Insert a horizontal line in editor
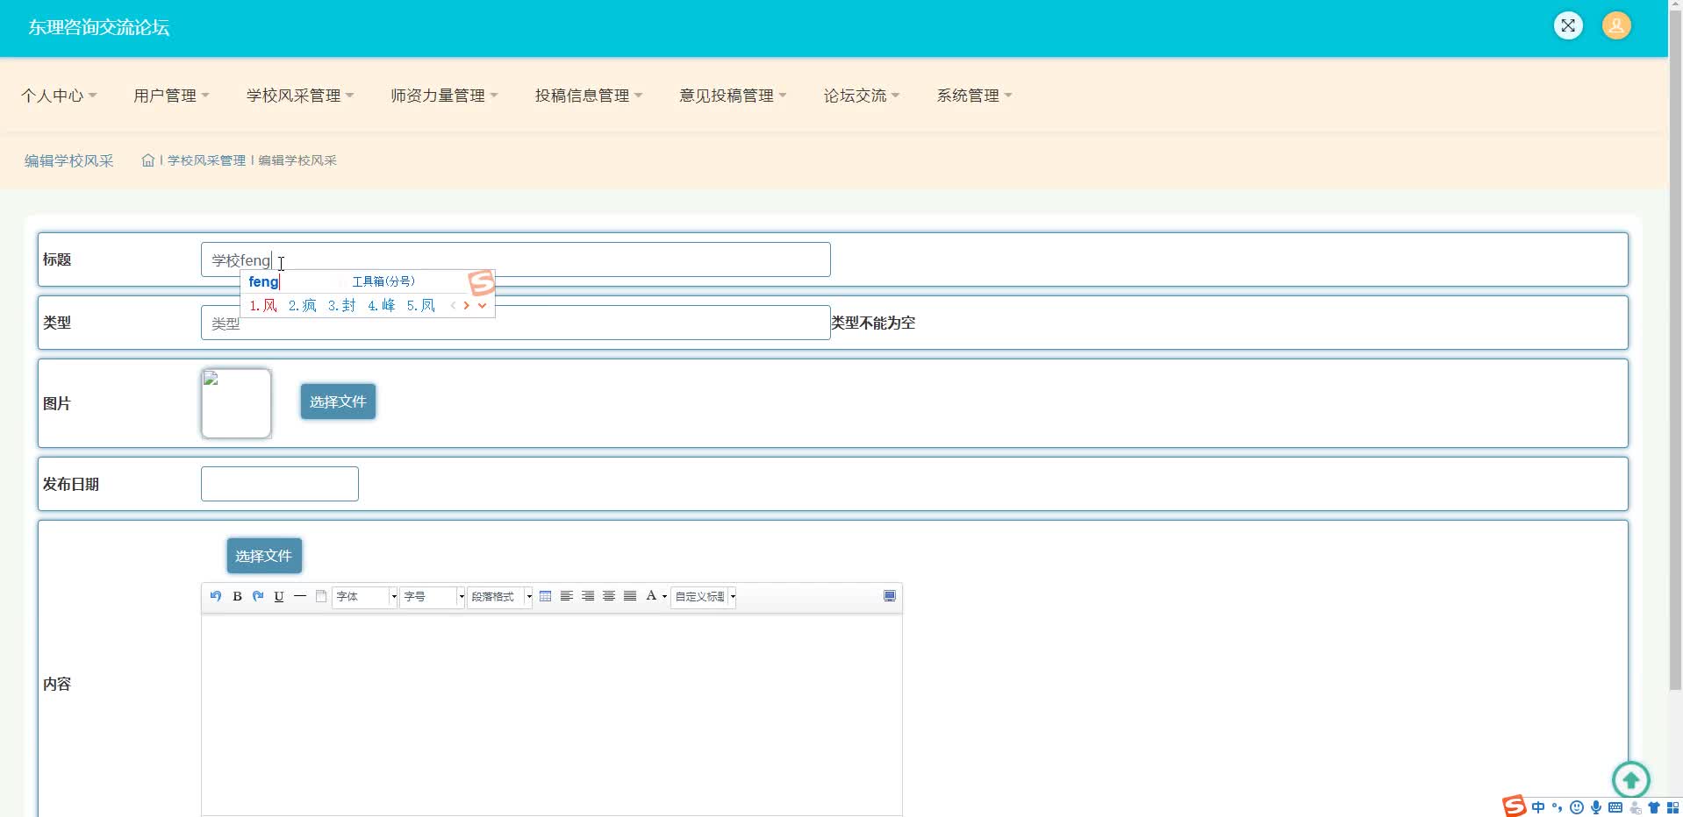The image size is (1683, 817). [300, 596]
